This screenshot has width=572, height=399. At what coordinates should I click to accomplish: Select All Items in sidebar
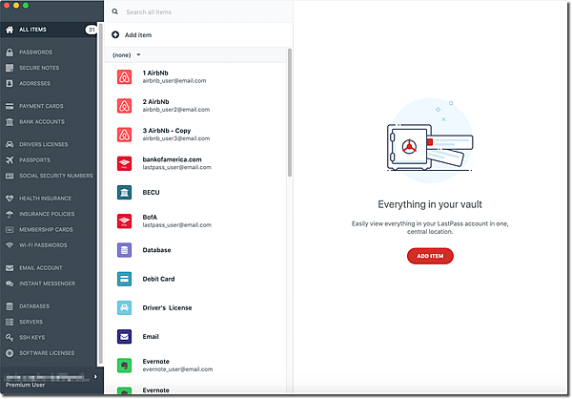point(49,30)
